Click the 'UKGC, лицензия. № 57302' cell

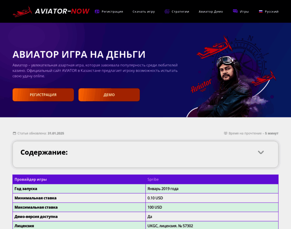(x=212, y=225)
